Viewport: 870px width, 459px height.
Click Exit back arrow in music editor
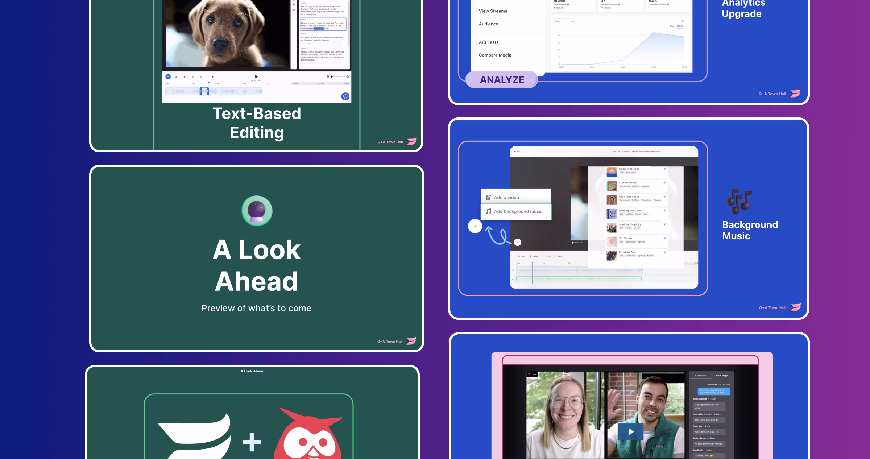coord(517,152)
